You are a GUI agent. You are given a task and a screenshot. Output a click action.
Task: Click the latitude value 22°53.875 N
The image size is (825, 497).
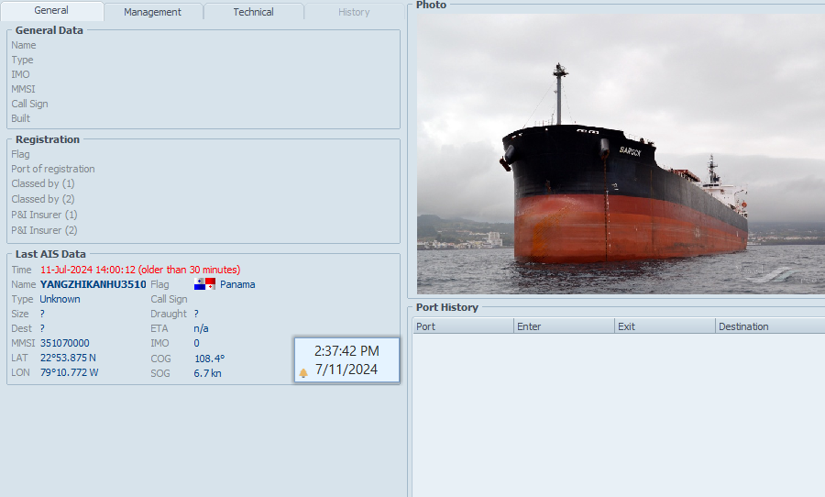tap(68, 358)
